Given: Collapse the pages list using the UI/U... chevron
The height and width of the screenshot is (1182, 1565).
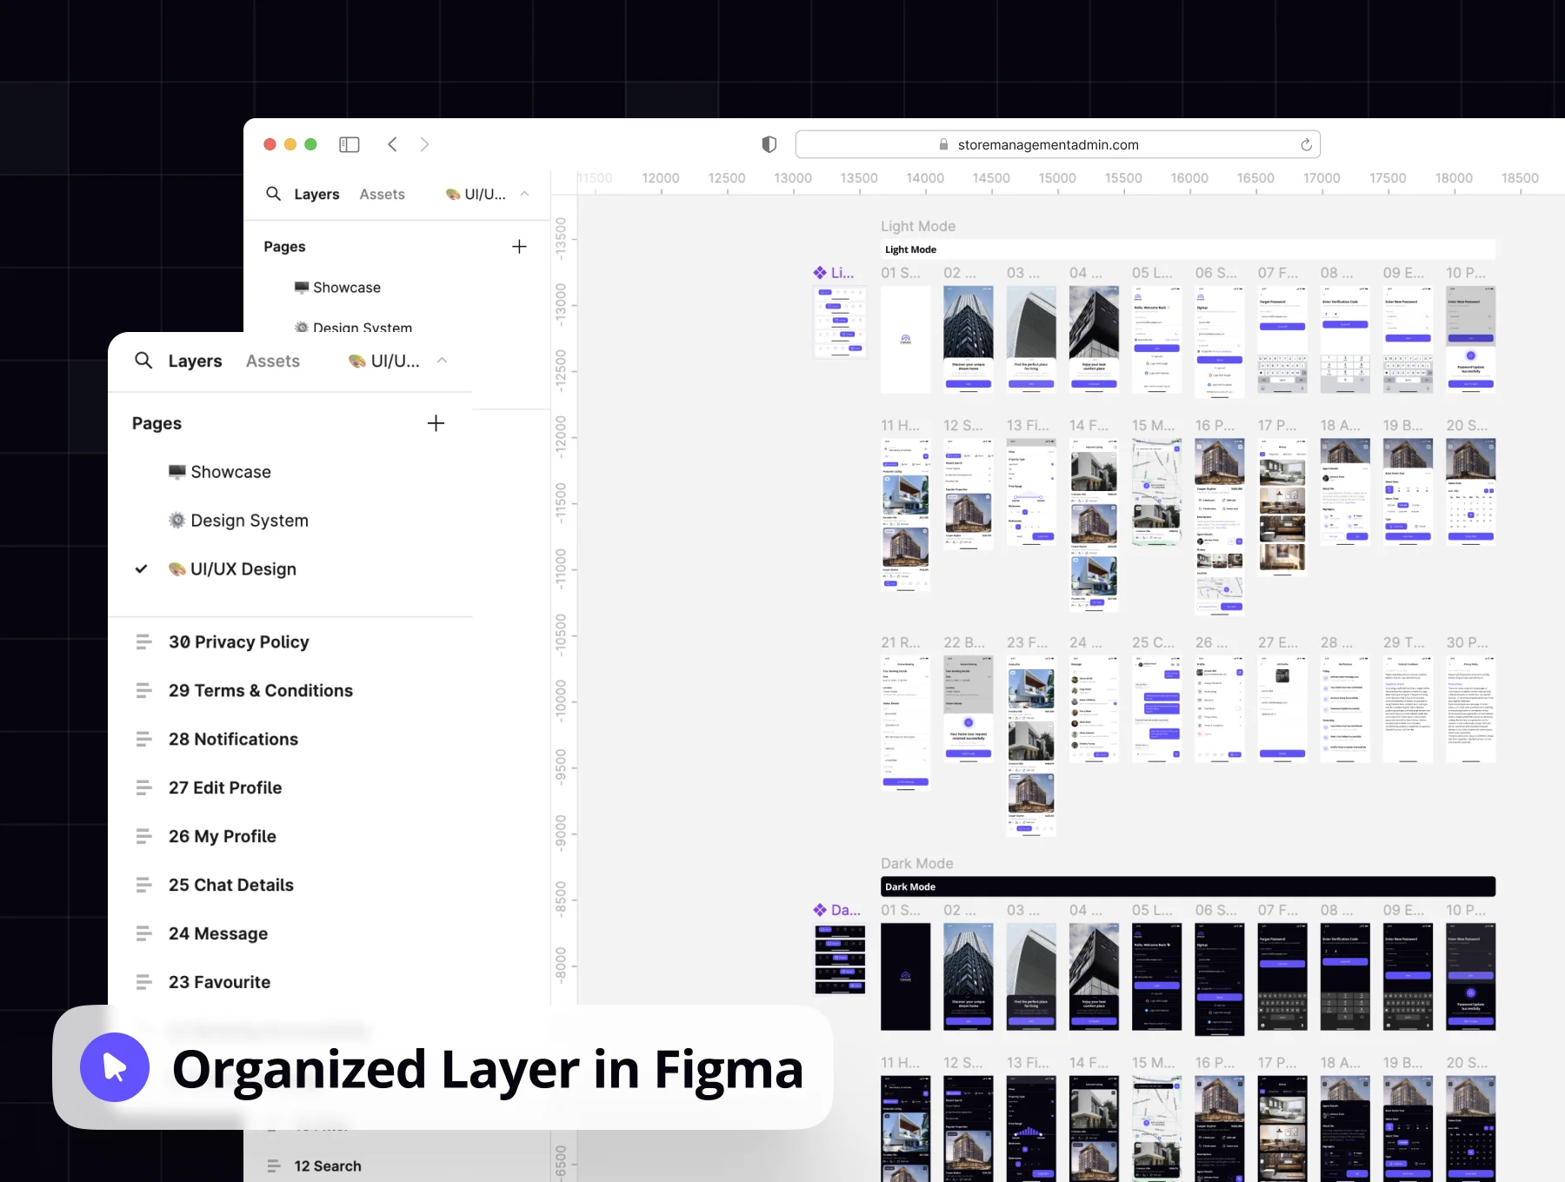Looking at the screenshot, I should tap(442, 360).
